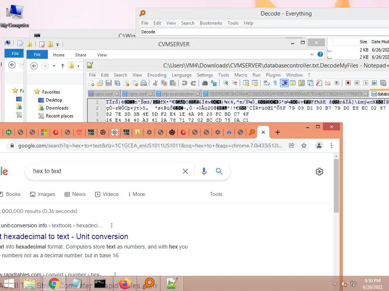Viewport: 389px width, 291px height.
Task: Click the Tools button on Google results
Action: [216, 194]
